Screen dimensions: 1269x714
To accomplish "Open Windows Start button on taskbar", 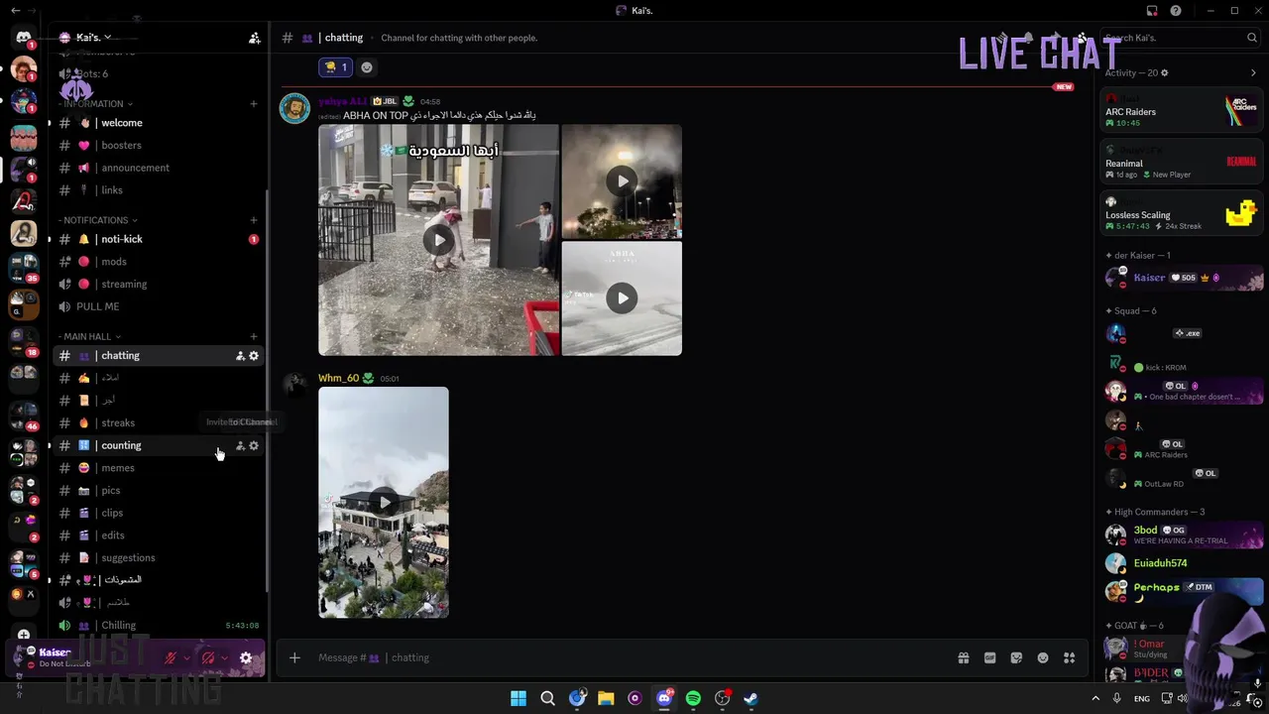I will [x=519, y=699].
